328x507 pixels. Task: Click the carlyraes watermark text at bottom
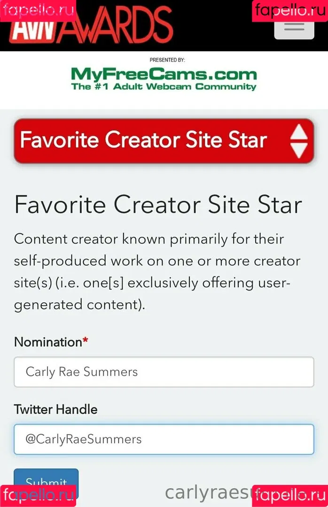209,493
